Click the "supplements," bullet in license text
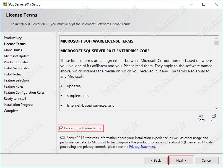This screenshot has height=168, width=223. point(78,96)
